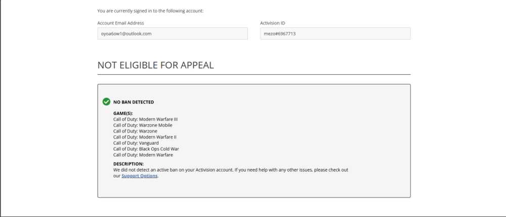This screenshot has width=506, height=217.
Task: Click the GAME(S): label
Action: pos(123,114)
